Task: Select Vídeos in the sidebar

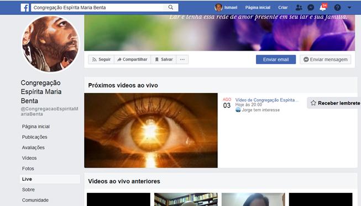Action: point(29,158)
